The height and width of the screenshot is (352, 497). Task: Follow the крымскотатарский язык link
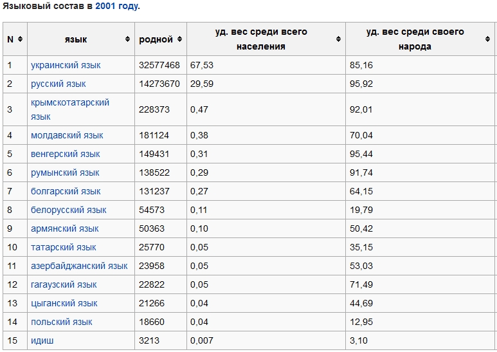click(x=69, y=103)
